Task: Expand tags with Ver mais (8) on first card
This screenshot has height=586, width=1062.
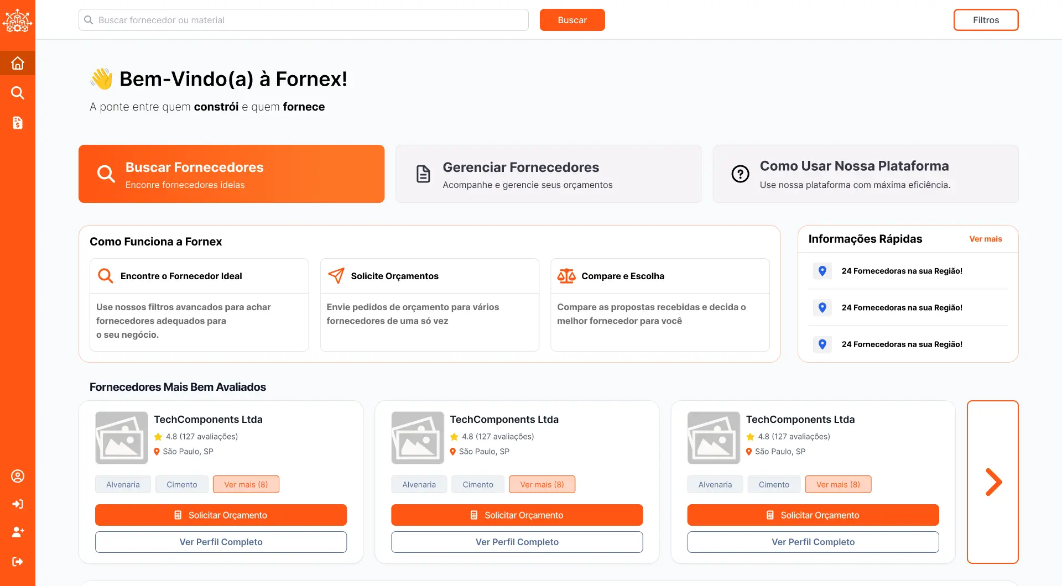Action: tap(246, 484)
